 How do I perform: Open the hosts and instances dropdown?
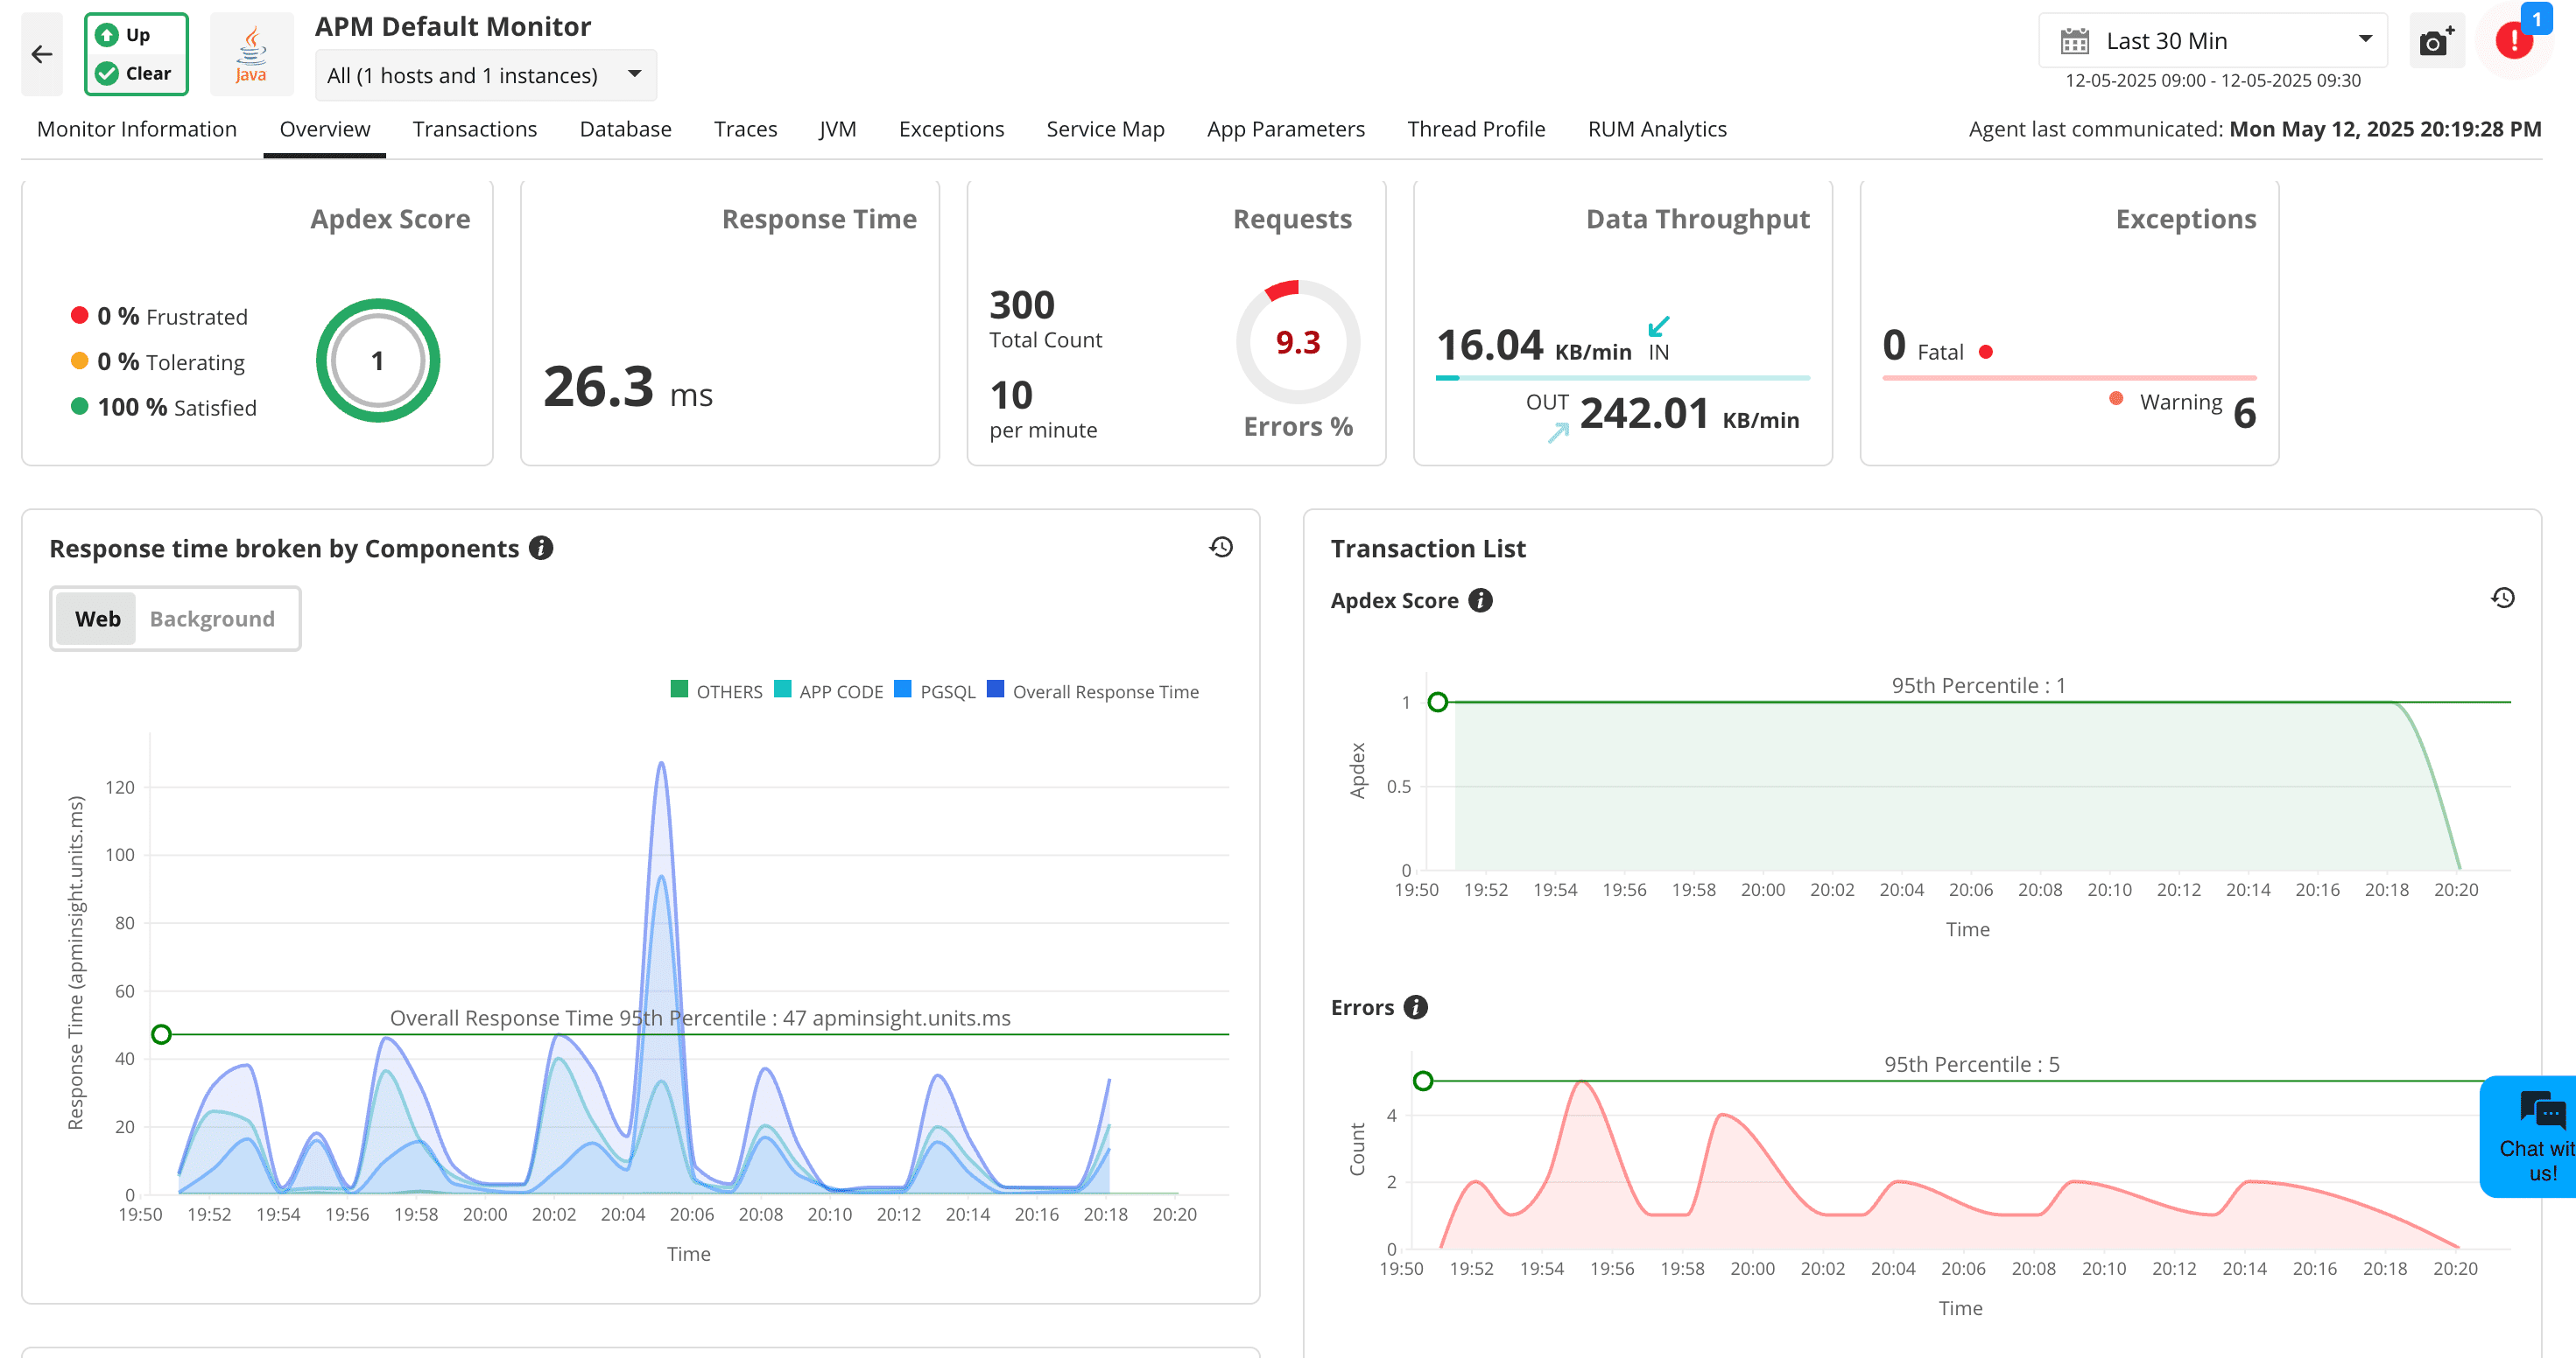[x=485, y=76]
